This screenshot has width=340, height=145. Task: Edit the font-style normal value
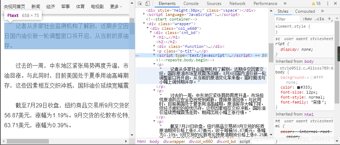(x=315, y=97)
